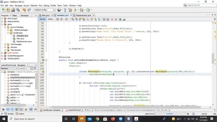Click the Stop Macro Recording icon
The width and height of the screenshot is (217, 122).
116,19
